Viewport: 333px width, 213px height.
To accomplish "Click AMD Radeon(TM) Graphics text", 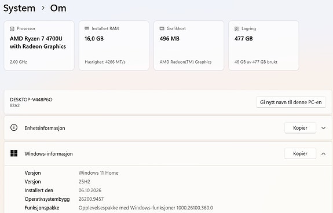I will [185, 62].
